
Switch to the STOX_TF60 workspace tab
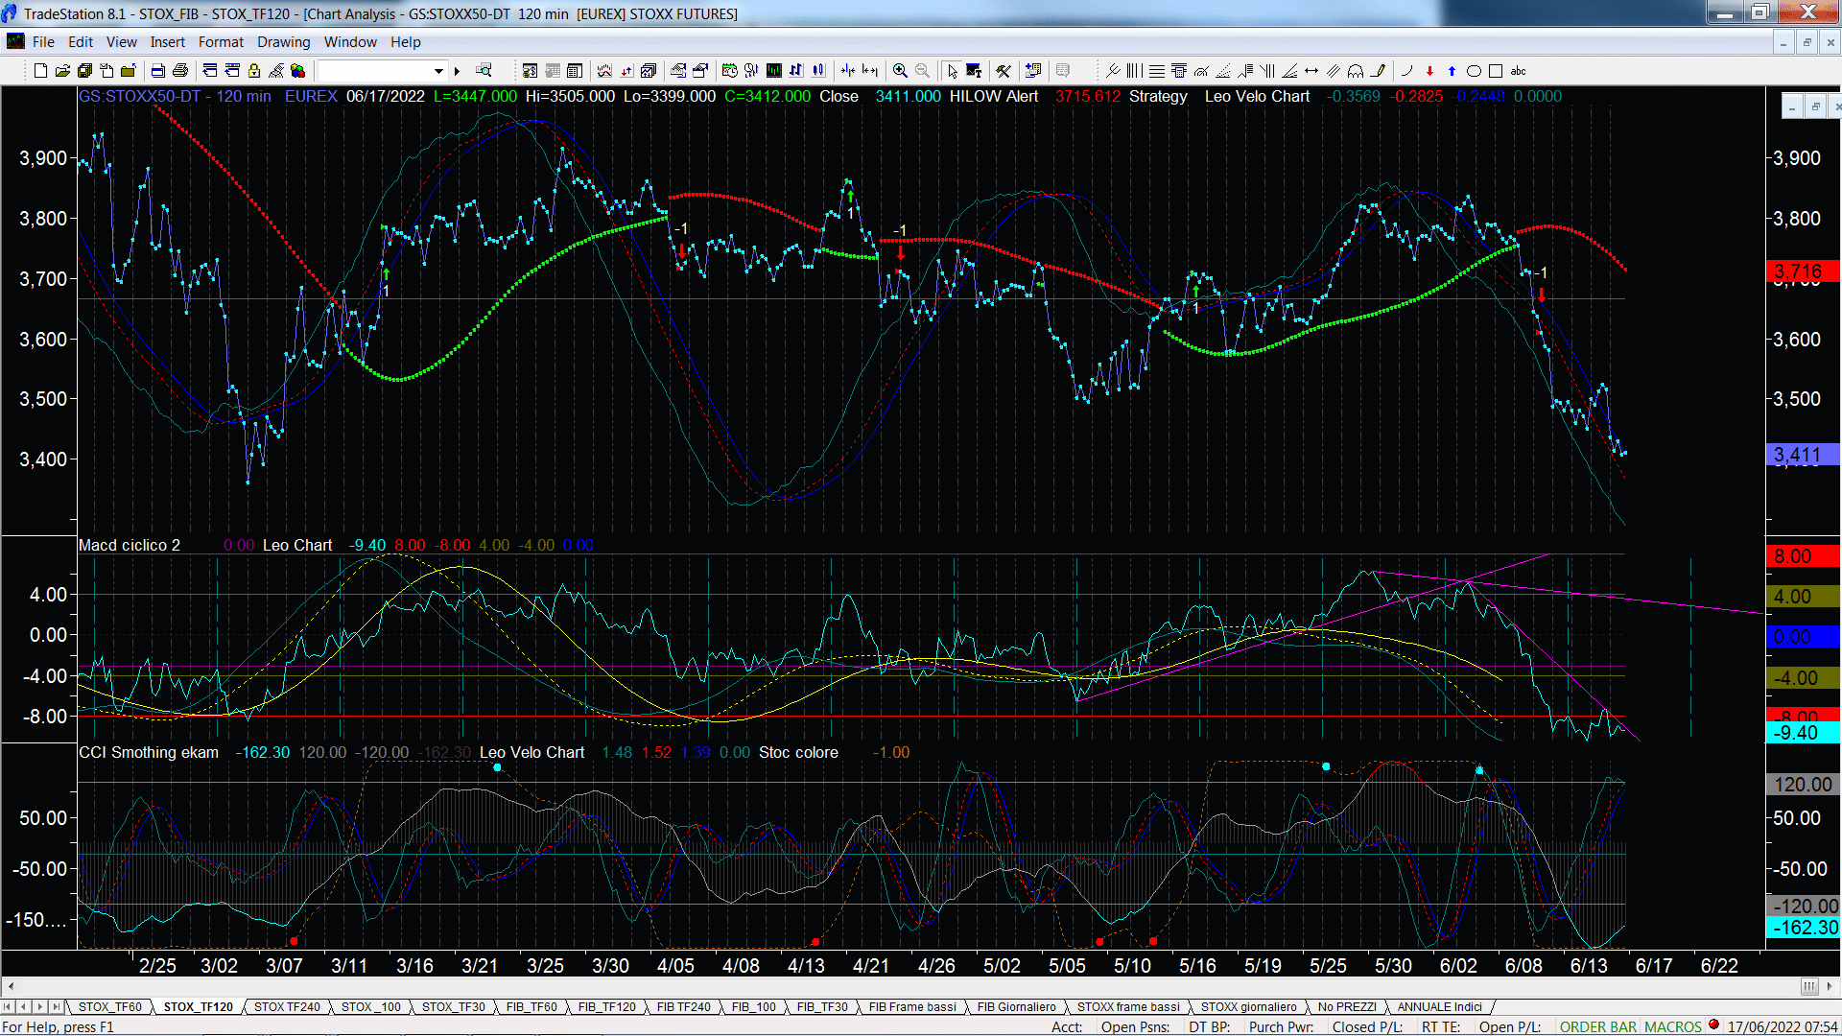[109, 1007]
